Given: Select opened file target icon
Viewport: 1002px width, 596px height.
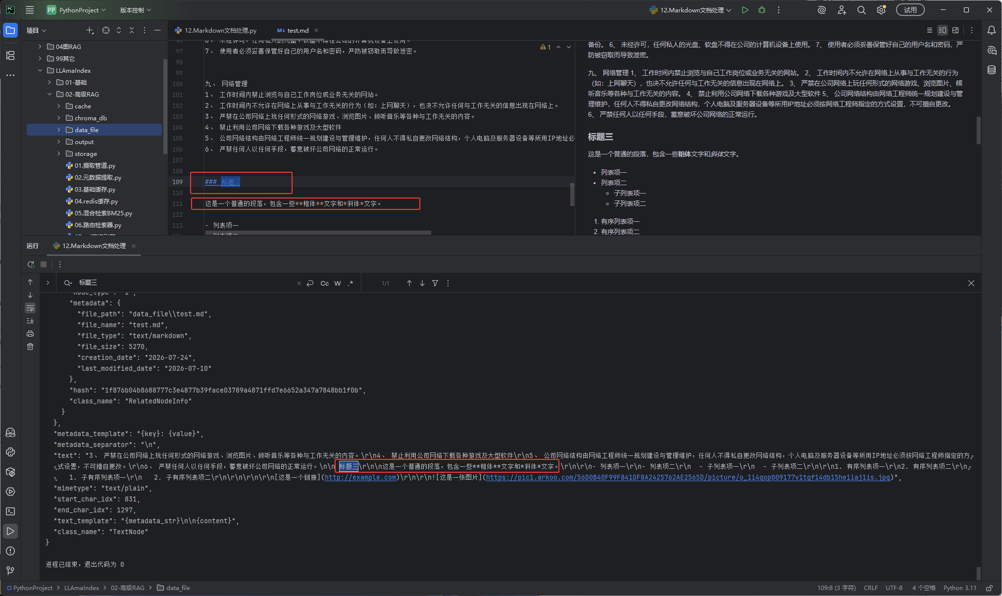Looking at the screenshot, I should point(106,30).
